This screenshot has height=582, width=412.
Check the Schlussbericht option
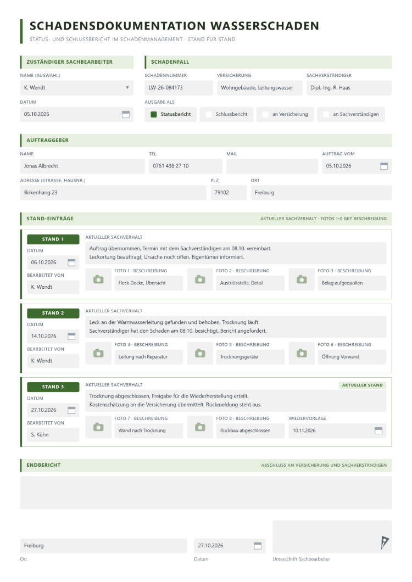(209, 114)
